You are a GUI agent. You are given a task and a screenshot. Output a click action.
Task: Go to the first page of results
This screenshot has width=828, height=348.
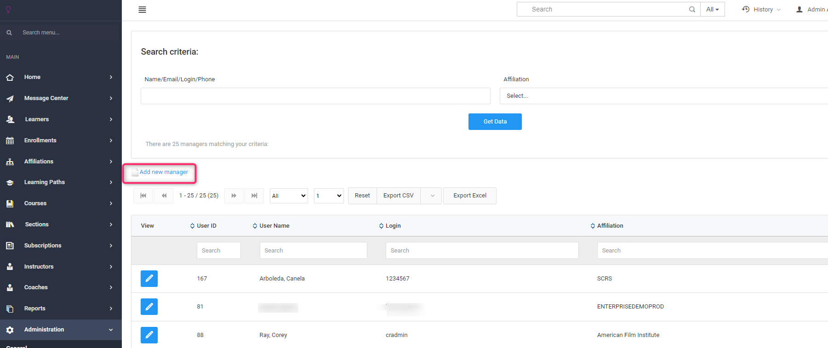pos(143,196)
